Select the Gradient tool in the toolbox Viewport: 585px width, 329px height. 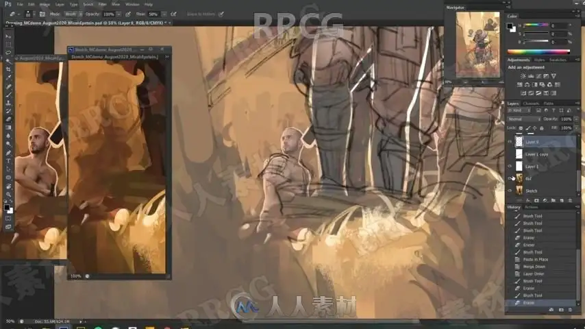point(8,127)
